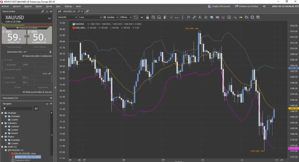This screenshot has width=299, height=162.
Task: Open the fx indicators icon in toolbar
Action: (188, 17)
